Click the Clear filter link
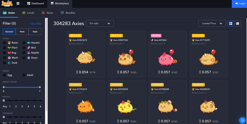247x124 pixels. (36, 24)
